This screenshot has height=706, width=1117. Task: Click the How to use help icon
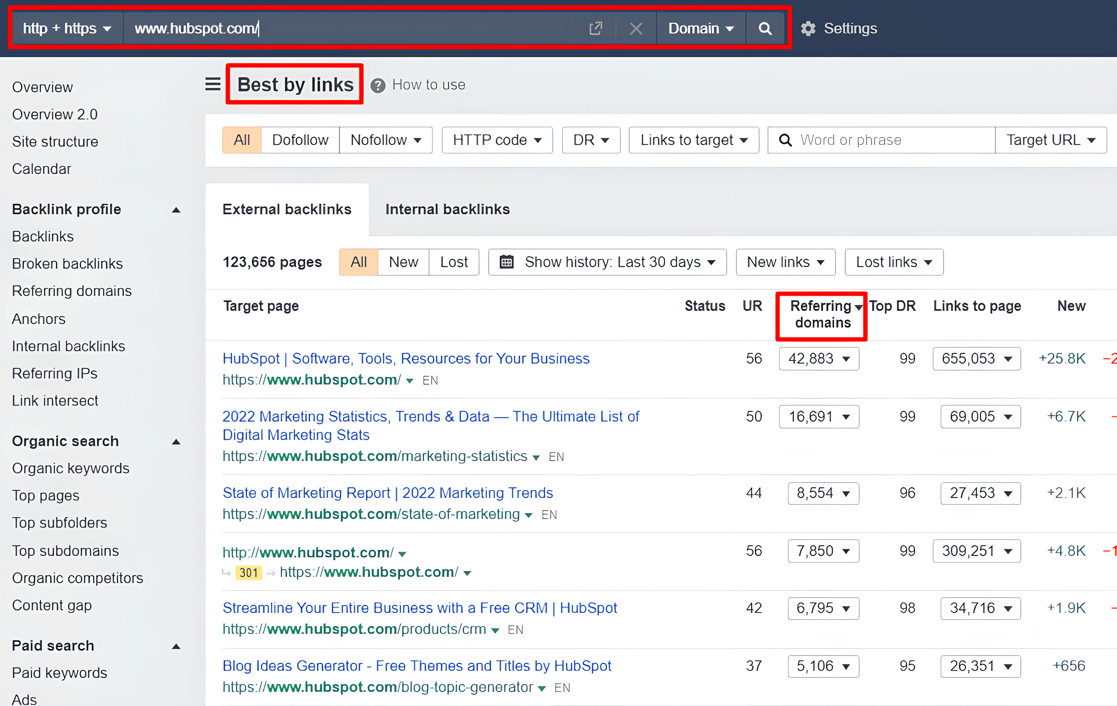pos(378,85)
